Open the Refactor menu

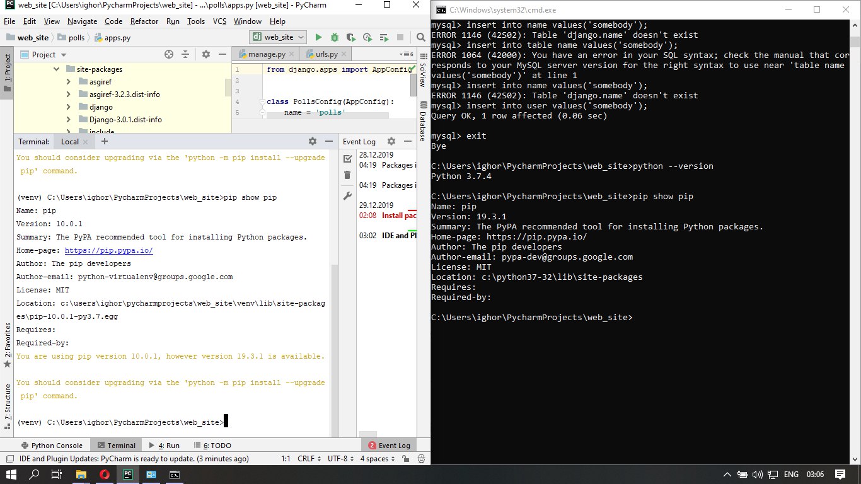click(x=144, y=21)
